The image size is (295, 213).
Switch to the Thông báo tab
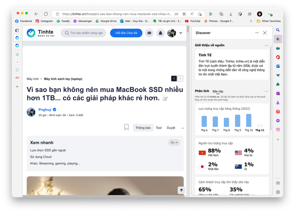[x=143, y=128]
